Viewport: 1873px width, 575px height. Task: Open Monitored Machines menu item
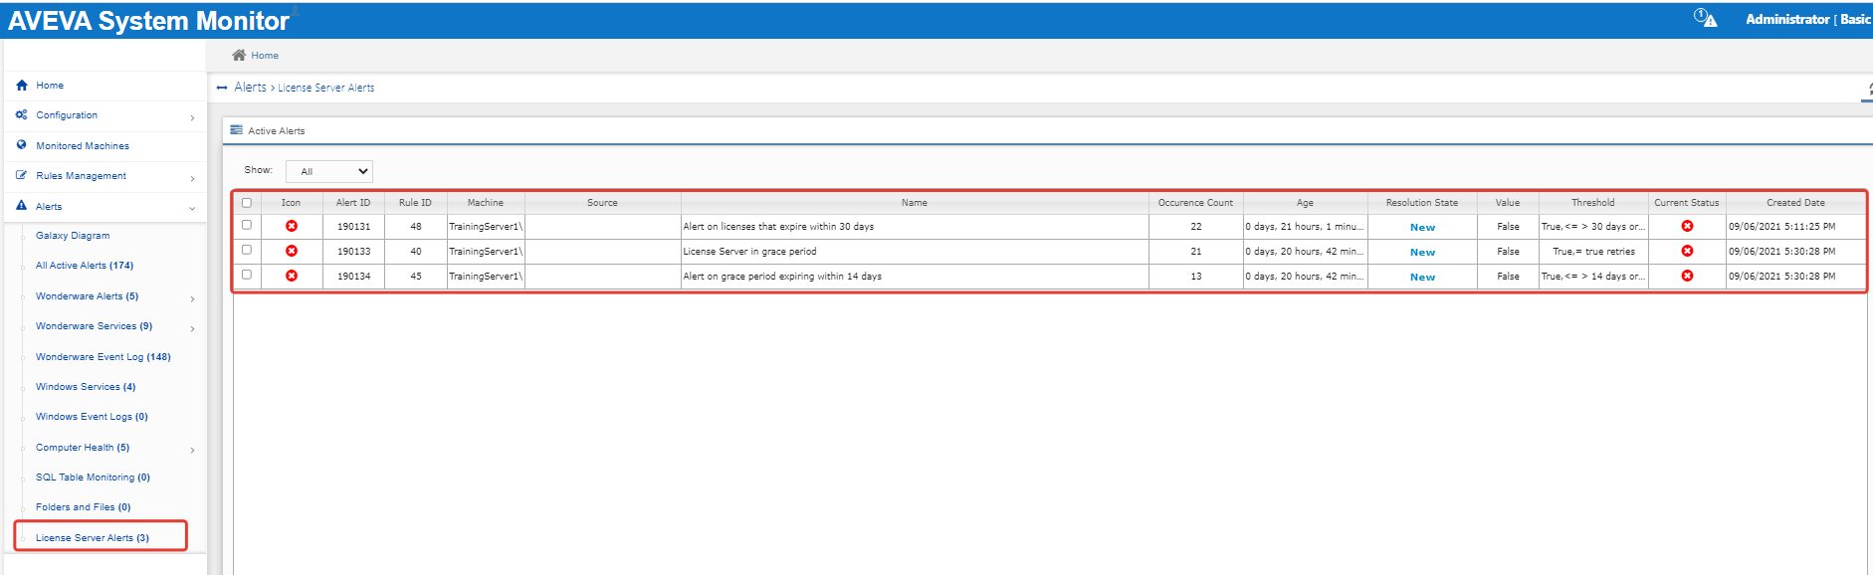tap(83, 146)
